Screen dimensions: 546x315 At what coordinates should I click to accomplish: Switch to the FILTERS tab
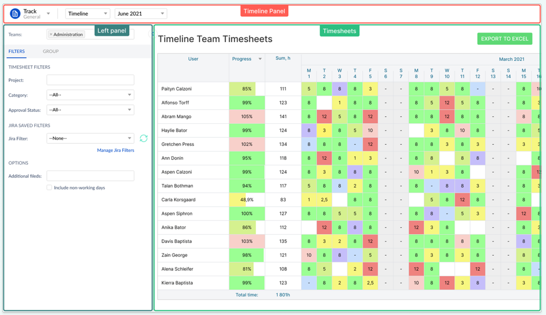17,51
